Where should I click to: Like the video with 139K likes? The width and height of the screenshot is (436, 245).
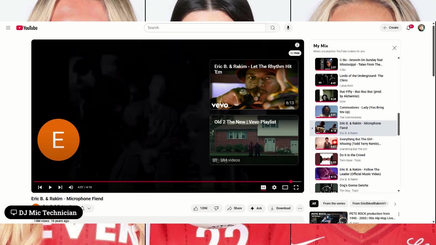click(201, 208)
